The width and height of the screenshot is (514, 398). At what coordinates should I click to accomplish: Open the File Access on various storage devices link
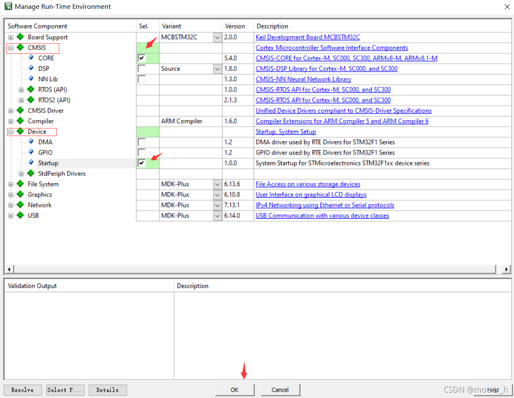(308, 184)
